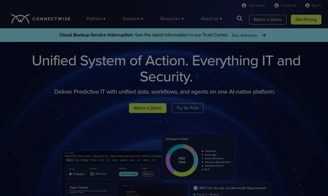Click the "1132 Total" chart label

182,160
